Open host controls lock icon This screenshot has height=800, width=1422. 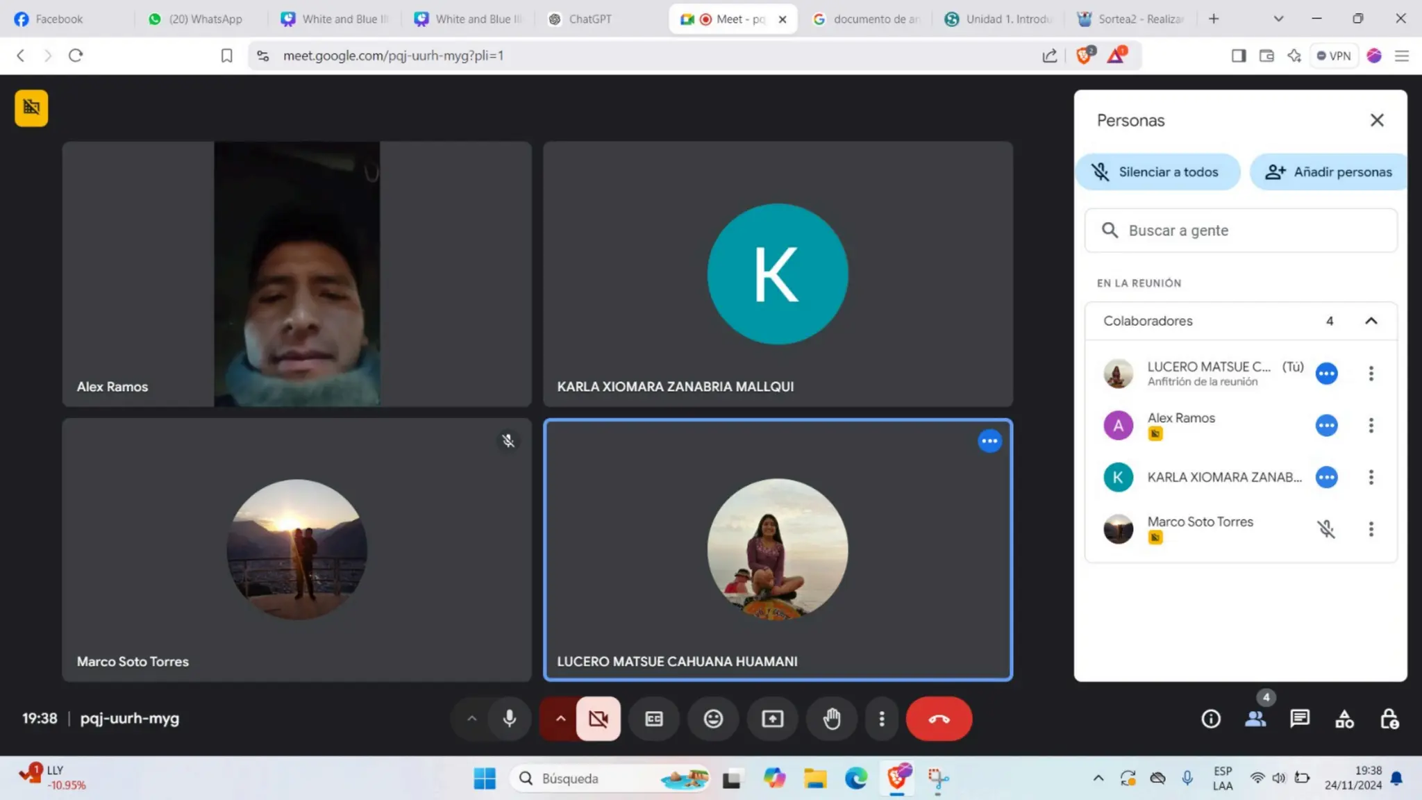1389,719
